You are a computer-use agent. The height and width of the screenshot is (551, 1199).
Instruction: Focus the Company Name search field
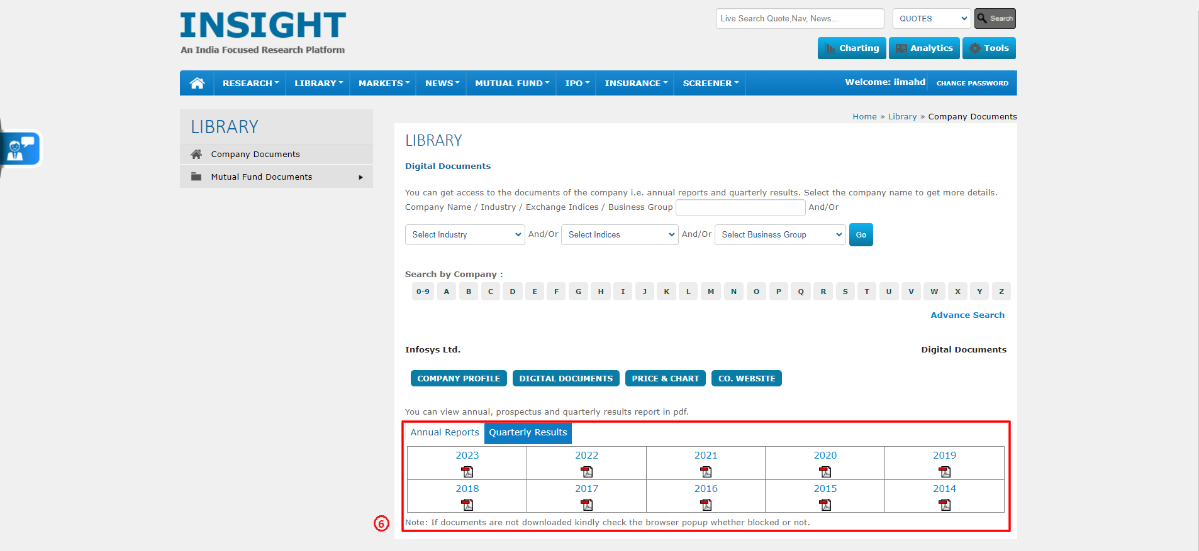point(740,207)
